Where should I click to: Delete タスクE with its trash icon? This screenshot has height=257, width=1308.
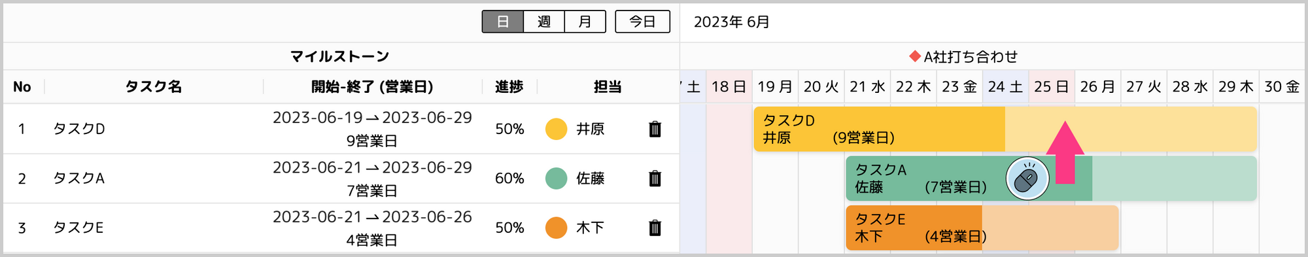coord(655,228)
